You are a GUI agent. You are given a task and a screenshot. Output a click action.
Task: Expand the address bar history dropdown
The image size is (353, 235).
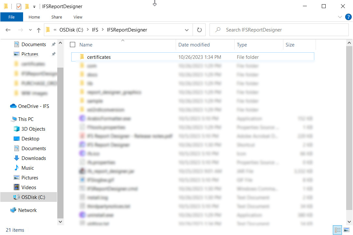pos(187,30)
